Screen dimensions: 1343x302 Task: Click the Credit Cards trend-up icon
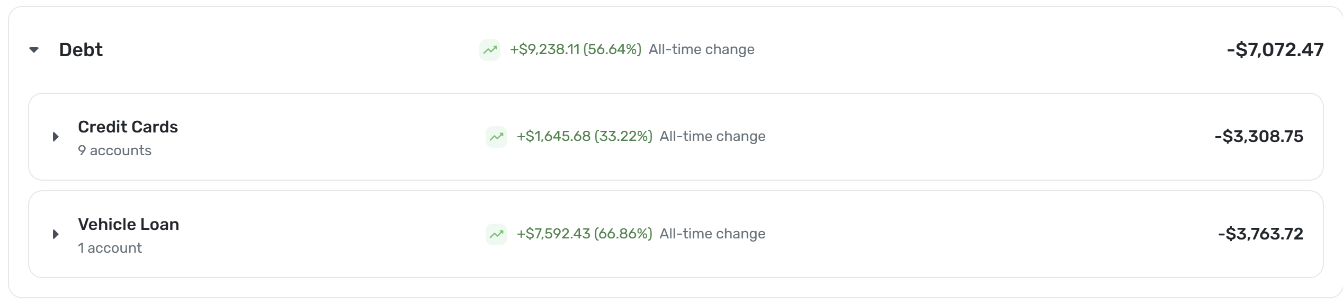[496, 137]
